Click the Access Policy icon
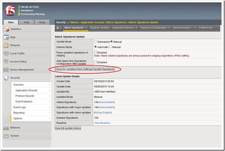Screen dimensions: 225x151 click(6, 61)
